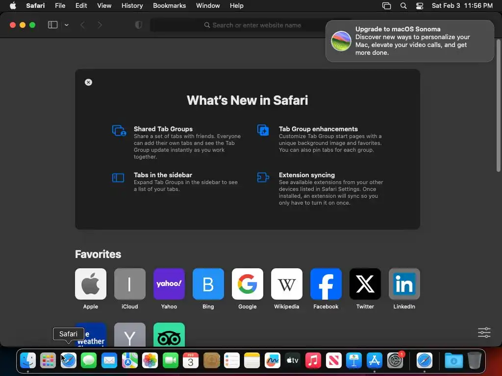Viewport: 502px width, 376px height.
Task: Open System Settings from the dock
Action: [x=395, y=361]
